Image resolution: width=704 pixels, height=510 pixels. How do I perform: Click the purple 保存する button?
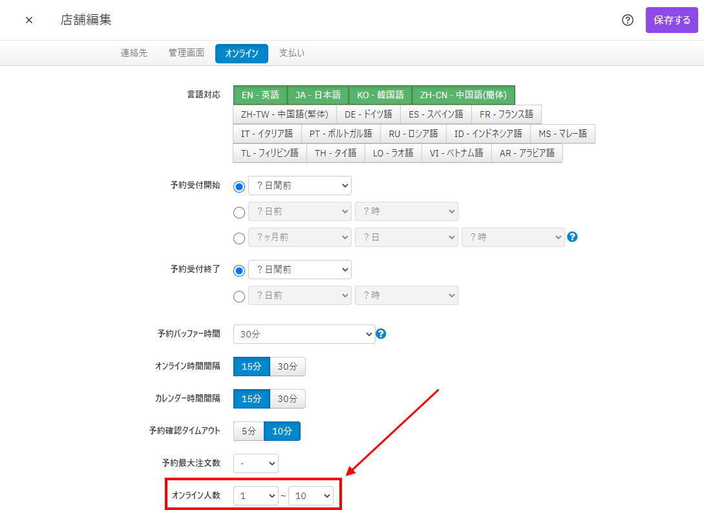click(x=672, y=20)
